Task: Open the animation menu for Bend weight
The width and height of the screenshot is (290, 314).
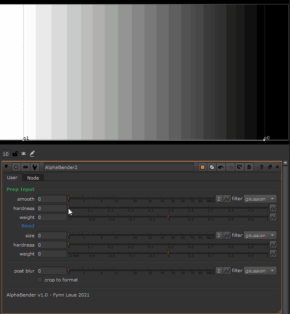Action: [273, 253]
